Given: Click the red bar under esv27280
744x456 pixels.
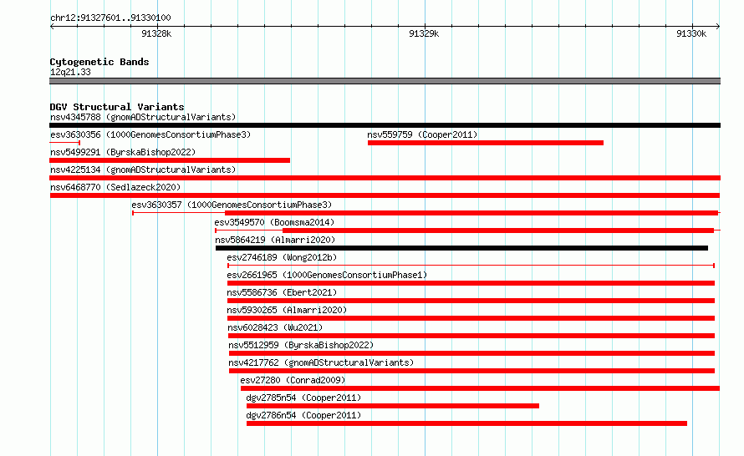Looking at the screenshot, I should click(480, 388).
